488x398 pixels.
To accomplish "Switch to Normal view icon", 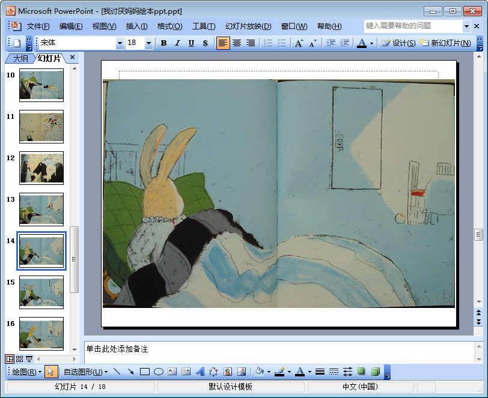I will click(10, 359).
